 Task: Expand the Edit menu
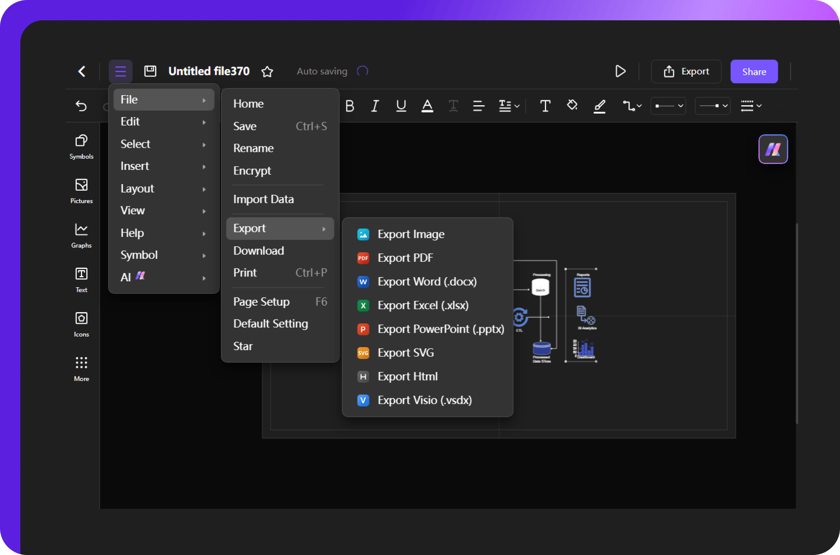pos(129,121)
